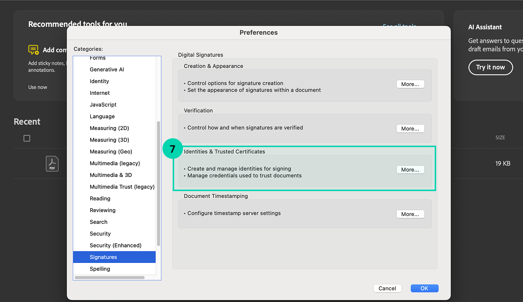Select the Security category
Image resolution: width=523 pixels, height=302 pixels.
click(x=100, y=234)
